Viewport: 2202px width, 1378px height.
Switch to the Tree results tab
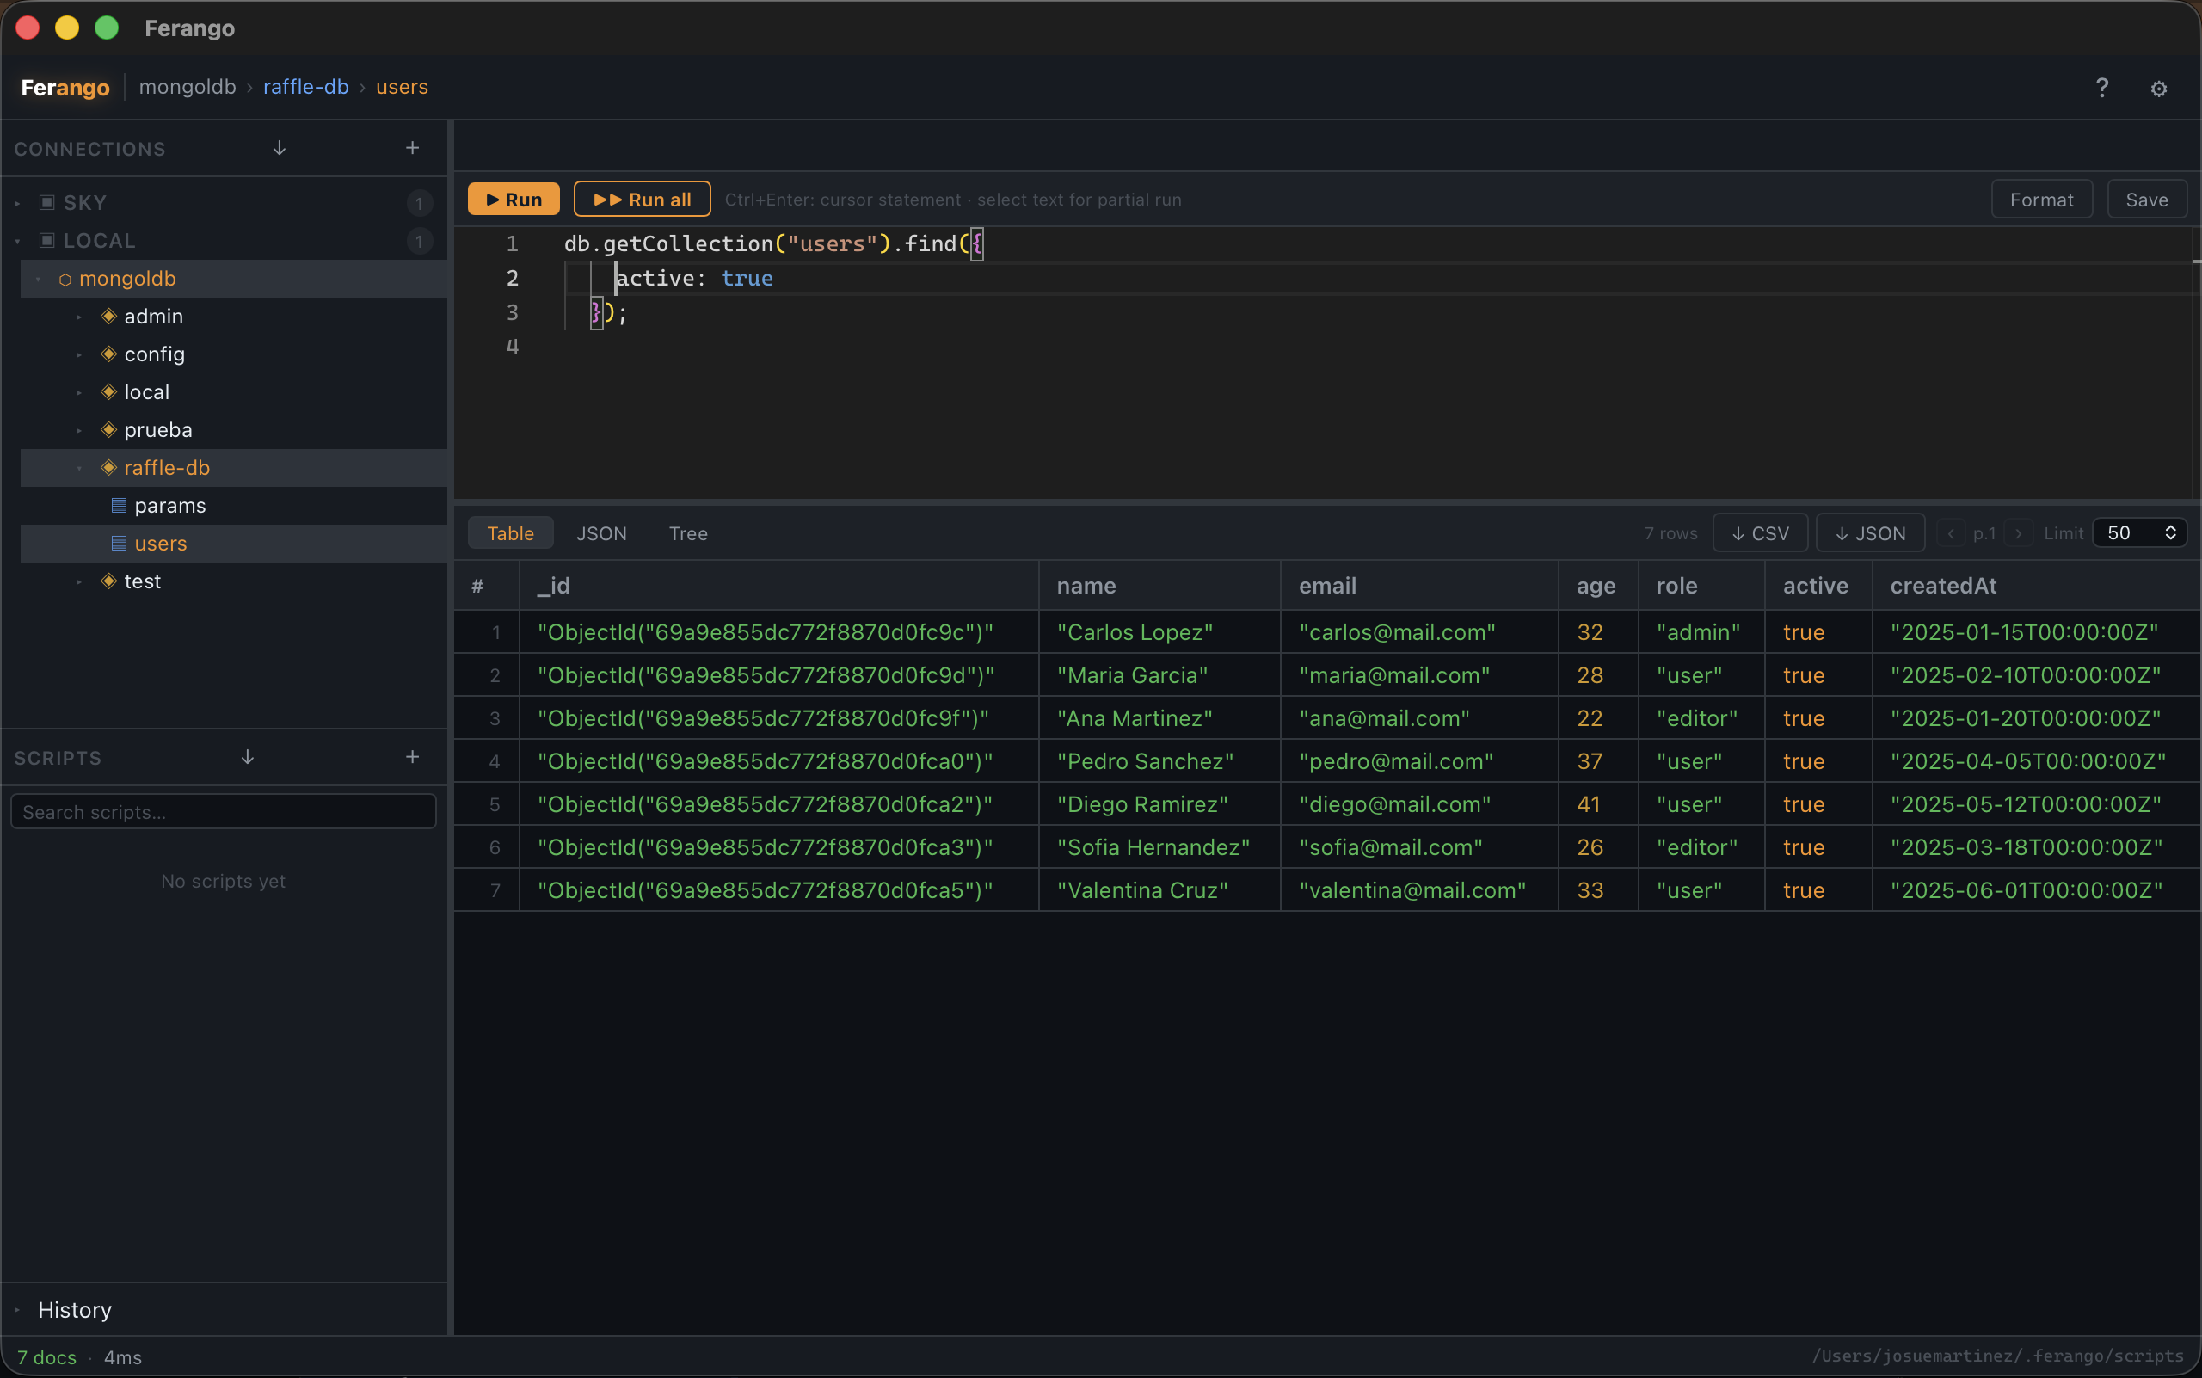688,533
